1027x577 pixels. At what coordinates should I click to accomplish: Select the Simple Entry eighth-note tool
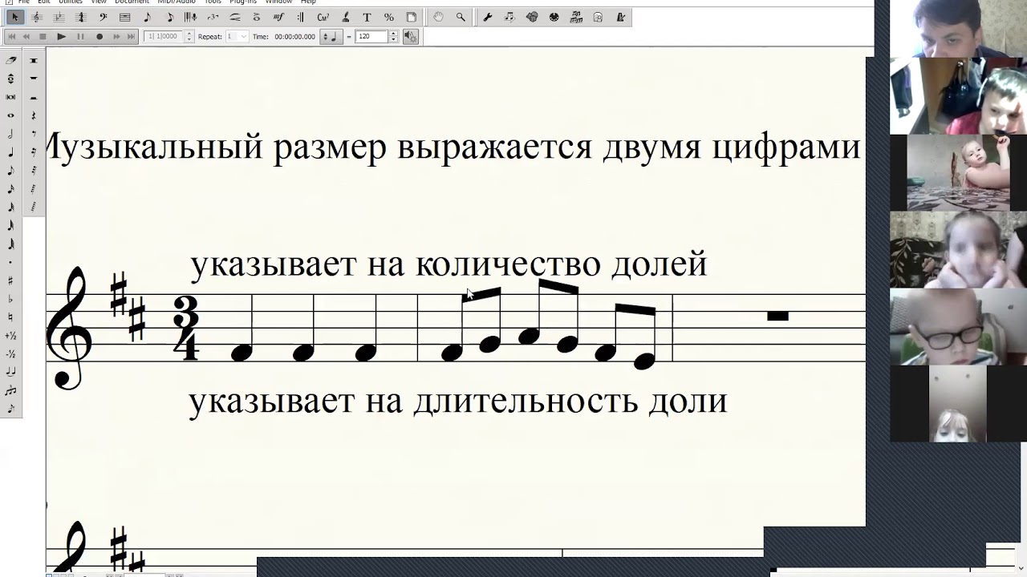click(147, 17)
